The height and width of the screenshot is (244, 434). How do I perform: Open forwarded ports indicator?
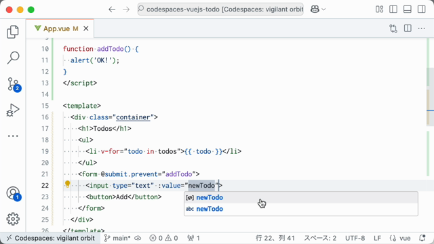(193, 238)
